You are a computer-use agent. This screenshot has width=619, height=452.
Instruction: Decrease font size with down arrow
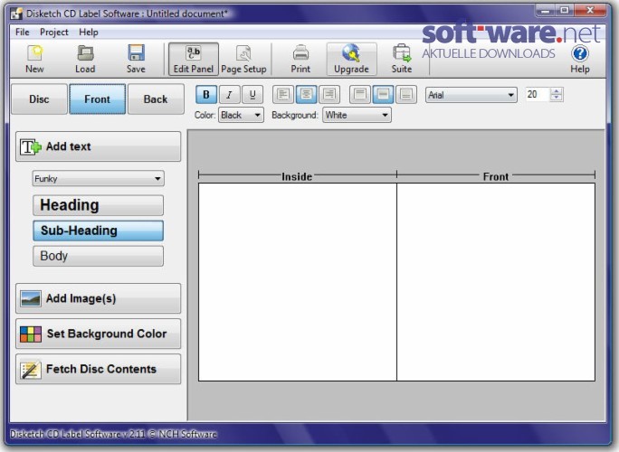pos(557,99)
